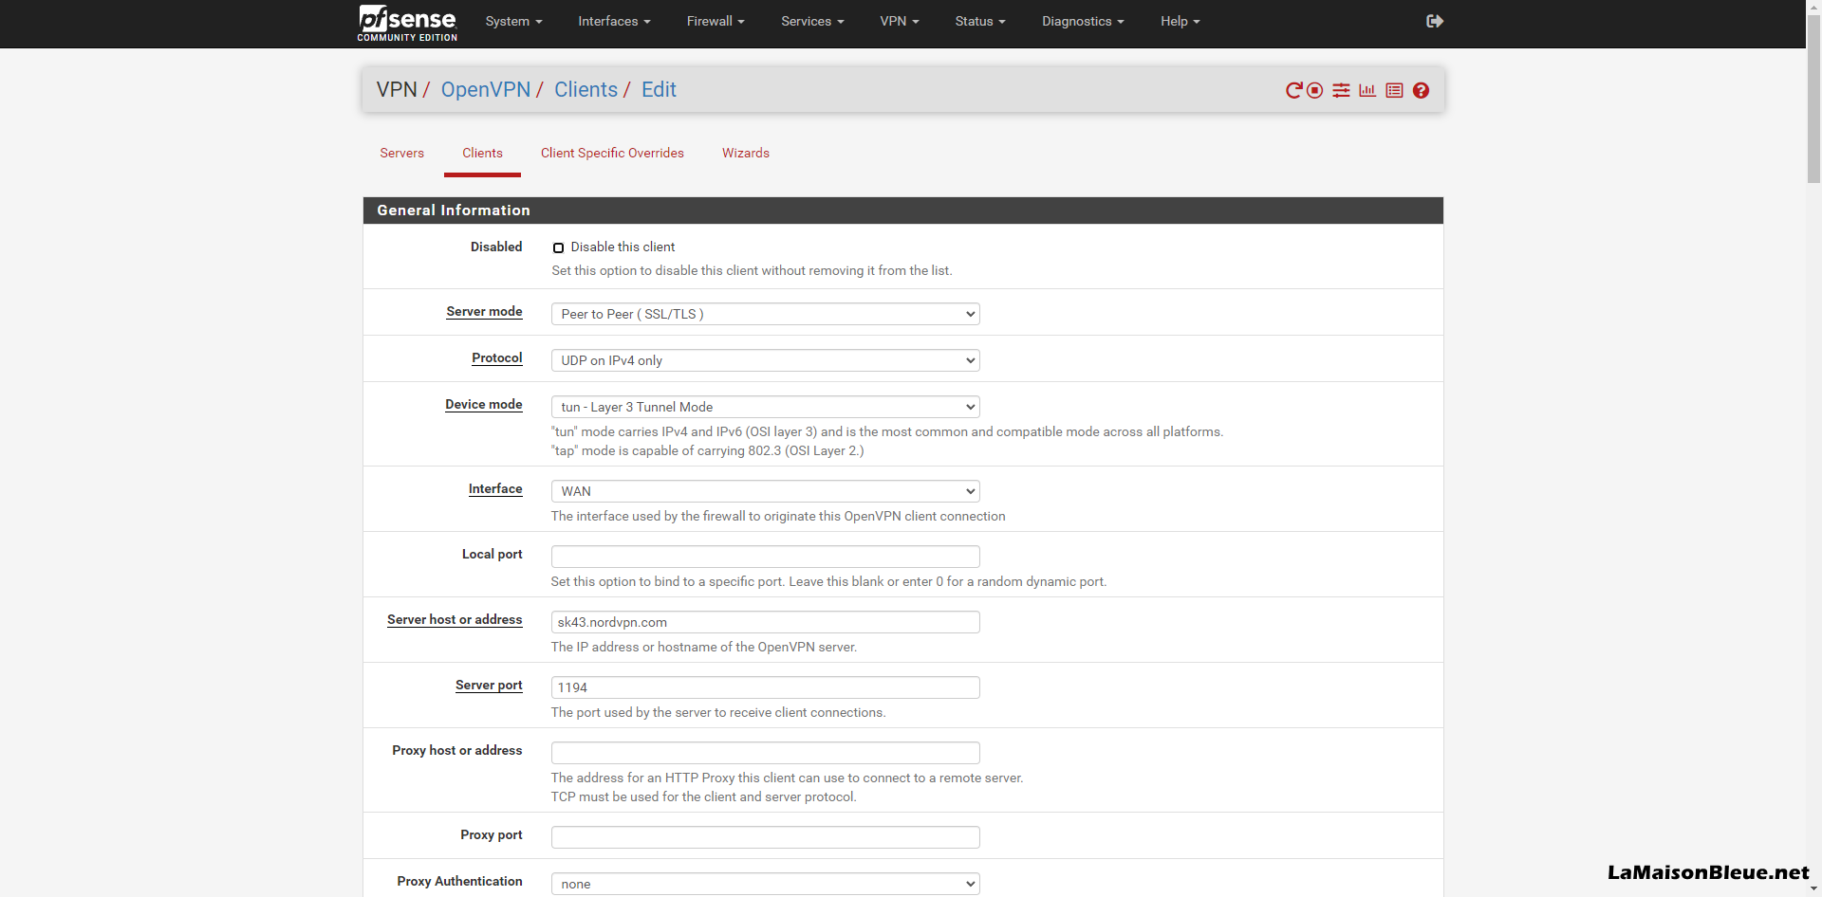Tick Disable this client checkbox
Viewport: 1822px width, 897px height.
558,247
